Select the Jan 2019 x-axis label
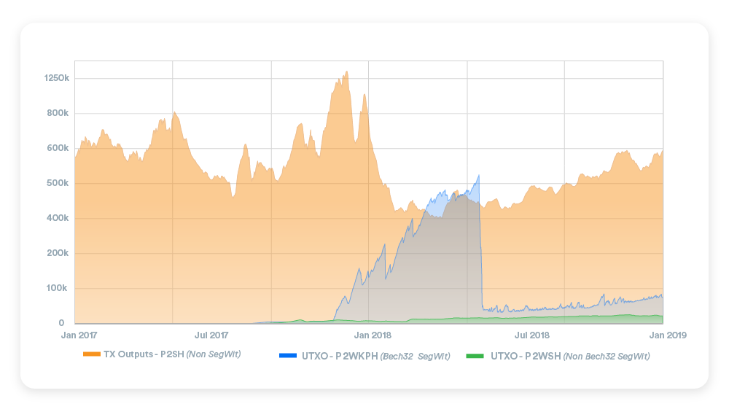 point(665,335)
